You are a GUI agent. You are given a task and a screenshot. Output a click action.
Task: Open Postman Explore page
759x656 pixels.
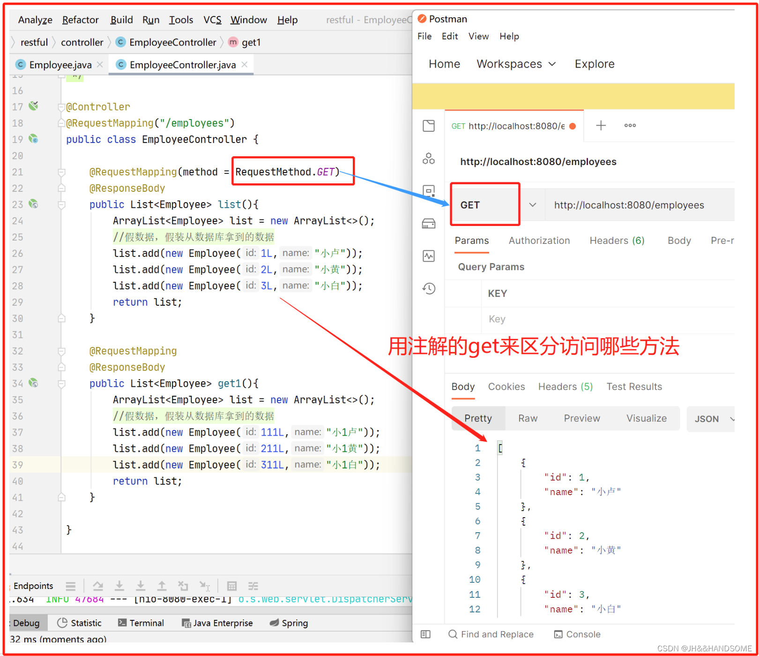595,64
